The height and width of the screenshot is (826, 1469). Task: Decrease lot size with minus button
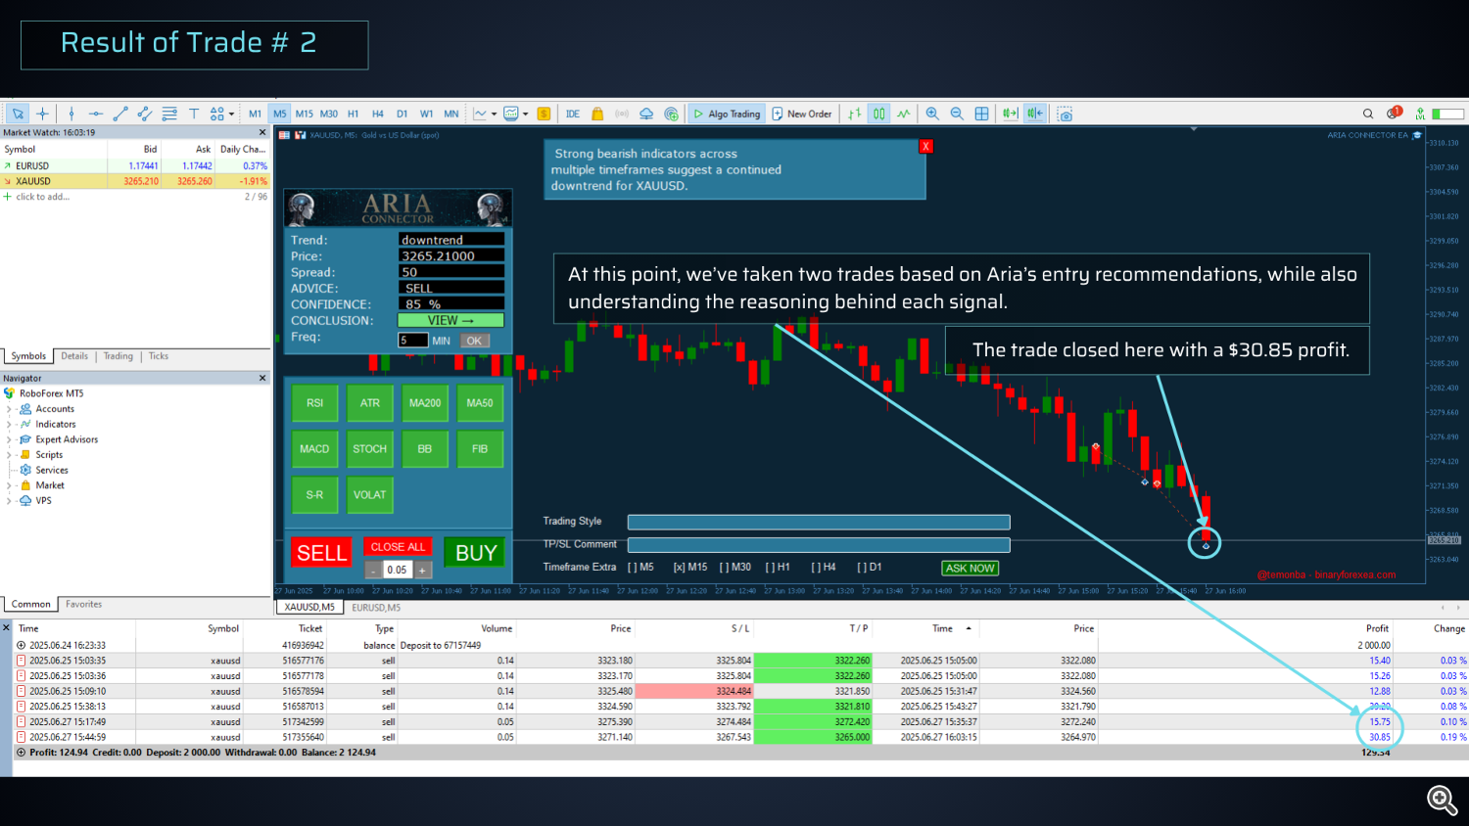373,570
